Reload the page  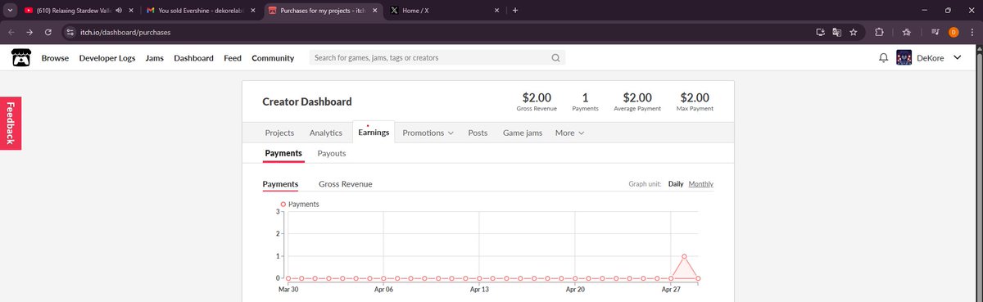pyautogui.click(x=49, y=32)
